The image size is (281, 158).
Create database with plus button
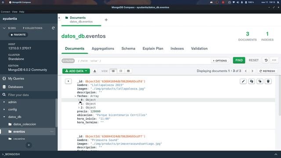[29, 145]
